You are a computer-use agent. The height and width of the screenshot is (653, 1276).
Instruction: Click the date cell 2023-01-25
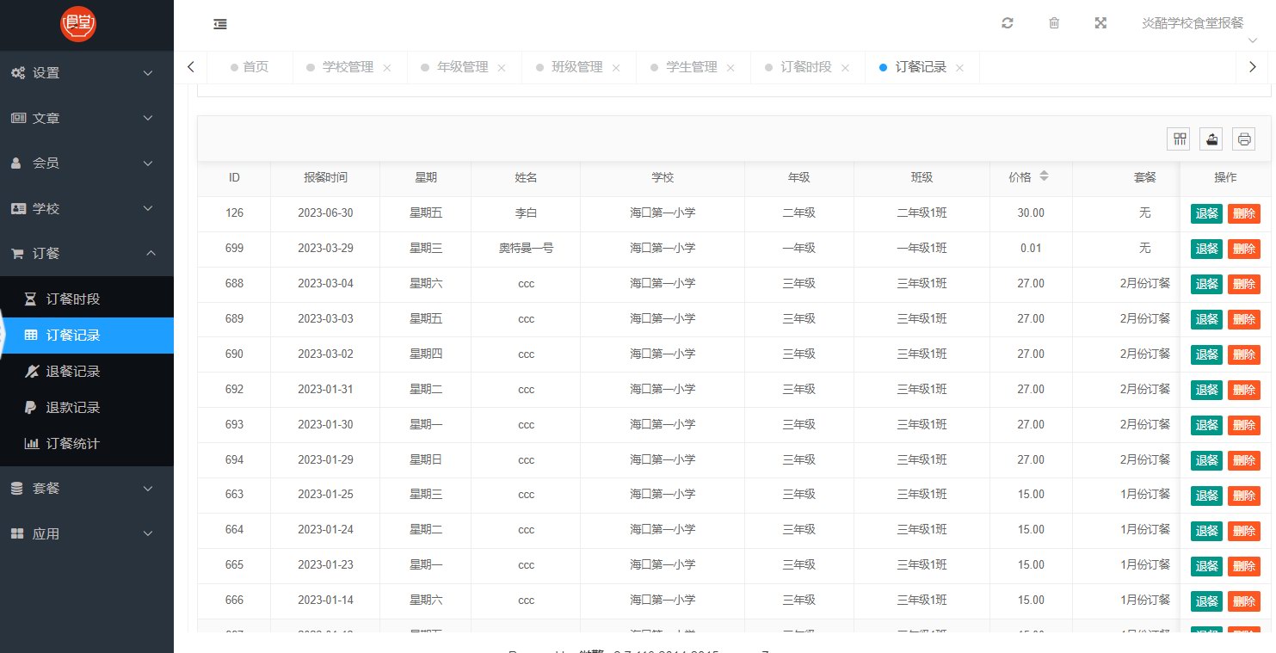click(x=325, y=494)
